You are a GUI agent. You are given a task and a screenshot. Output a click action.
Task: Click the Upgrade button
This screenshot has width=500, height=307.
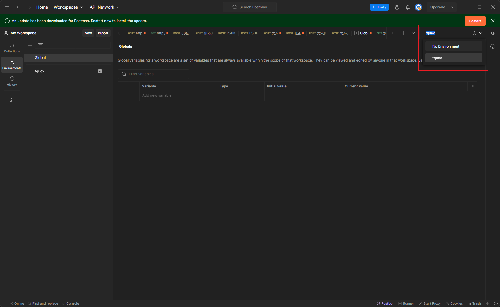click(438, 7)
